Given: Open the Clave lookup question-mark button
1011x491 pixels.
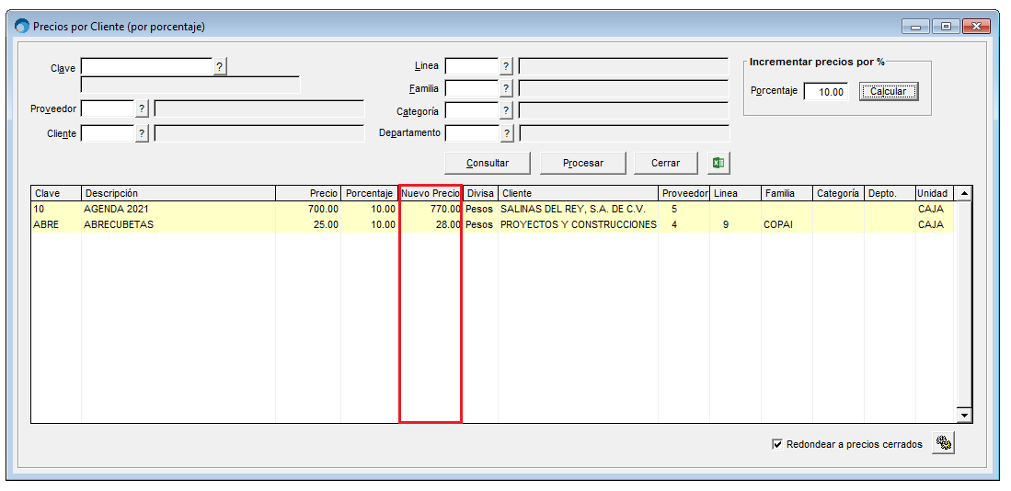Looking at the screenshot, I should tap(220, 66).
